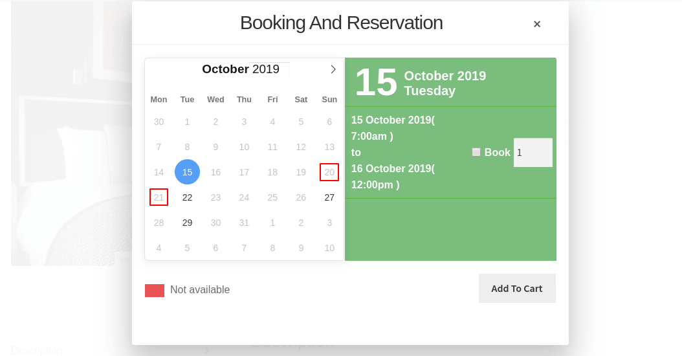Image resolution: width=682 pixels, height=356 pixels.
Task: Select October 31 in the calendar
Action: point(244,223)
